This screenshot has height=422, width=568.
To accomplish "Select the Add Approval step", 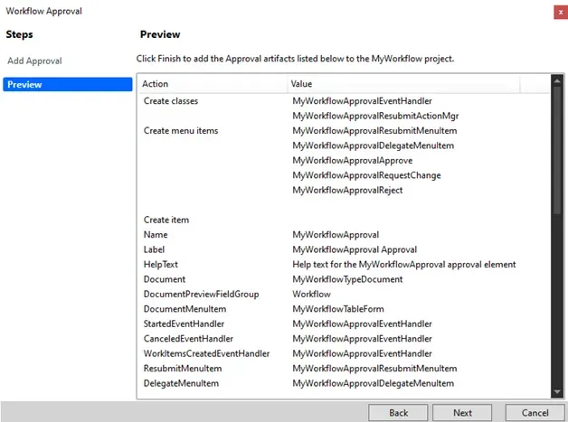I will tap(34, 61).
